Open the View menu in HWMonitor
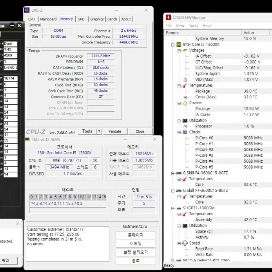Image resolution: width=272 pixels, height=272 pixels. point(180,25)
